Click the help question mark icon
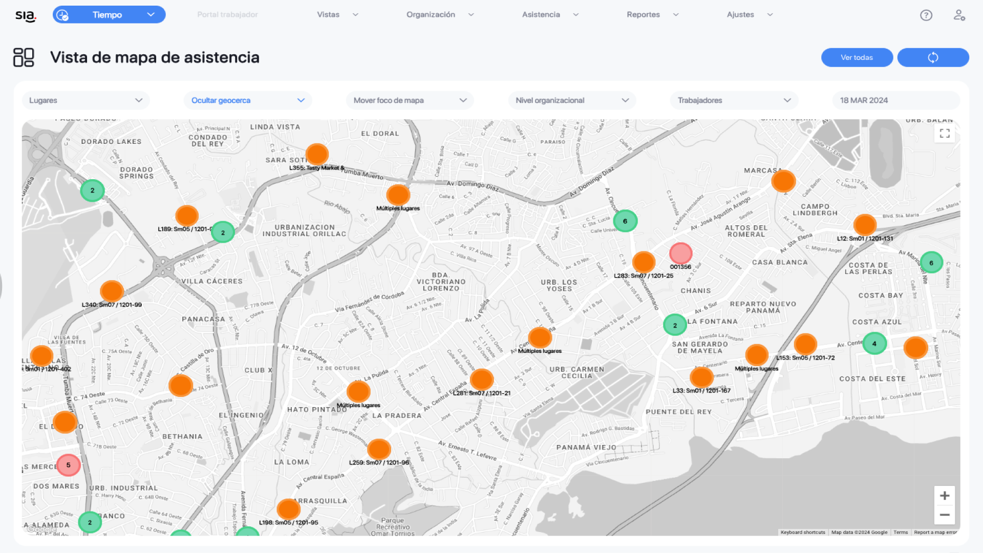Screen dimensions: 983x553 click(x=926, y=15)
